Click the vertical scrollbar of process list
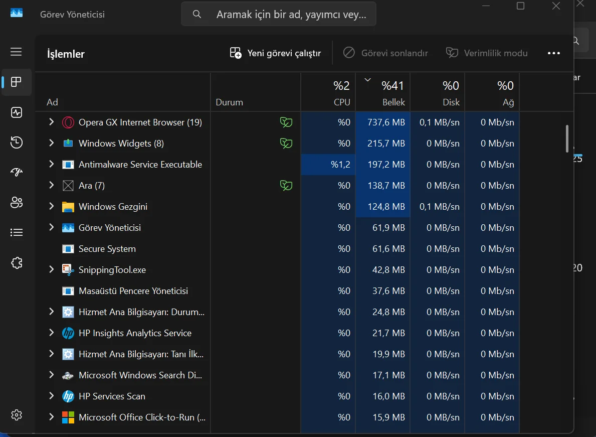596x437 pixels. coord(567,138)
